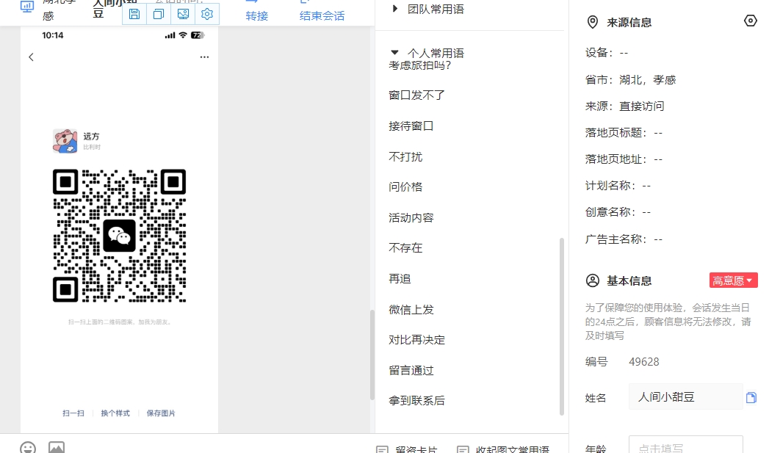Viewport: 769px width, 453px height.
Task: Click the 扫一扫 link under QR code
Action: [x=73, y=413]
